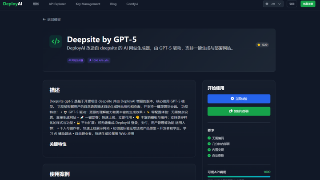This screenshot has width=320, height=180.
Task: Click the DeployAI logo
Action: click(12, 4)
